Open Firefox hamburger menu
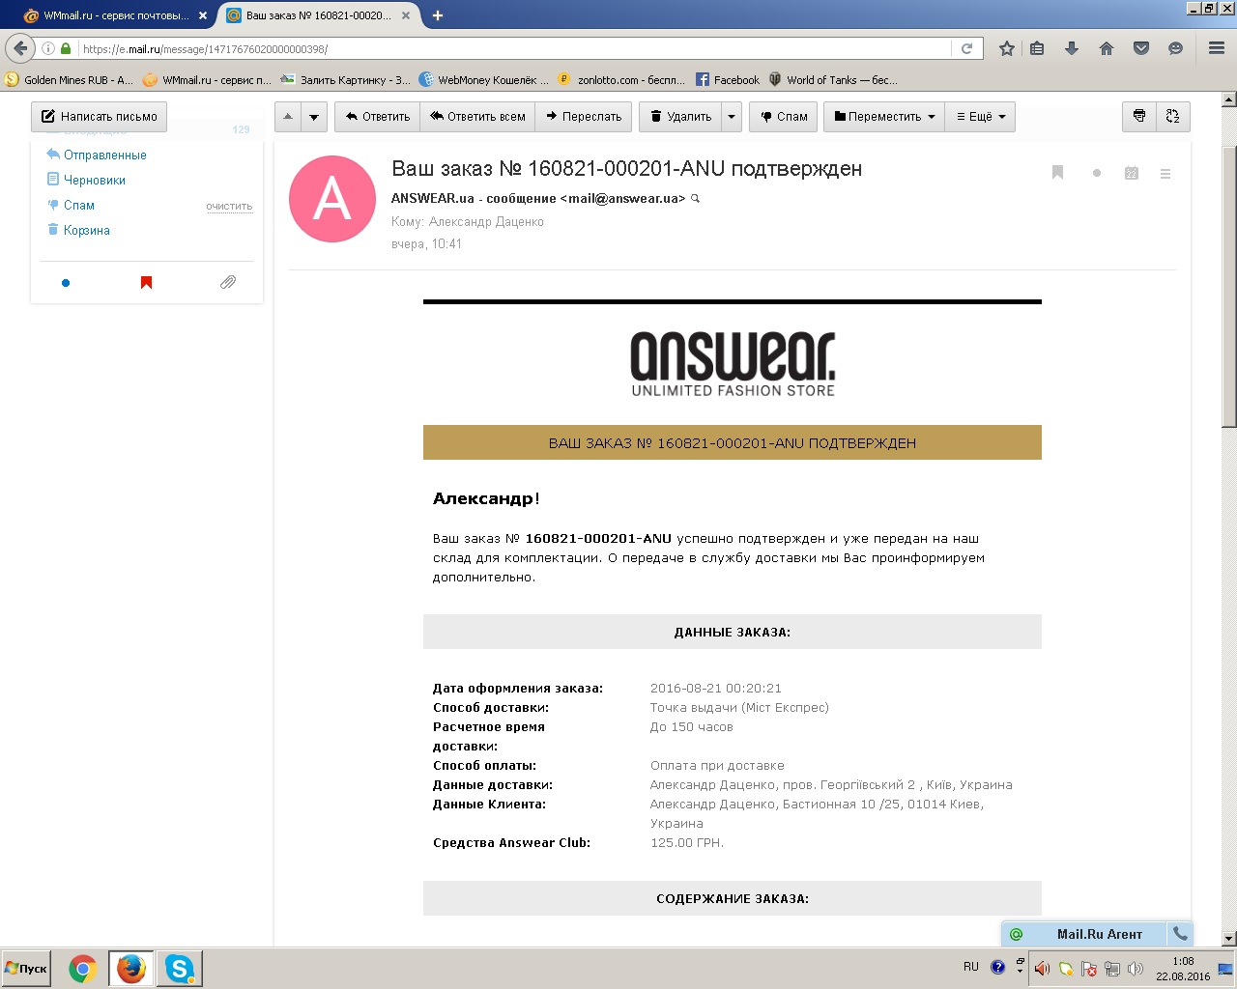The width and height of the screenshot is (1237, 989). point(1217,48)
